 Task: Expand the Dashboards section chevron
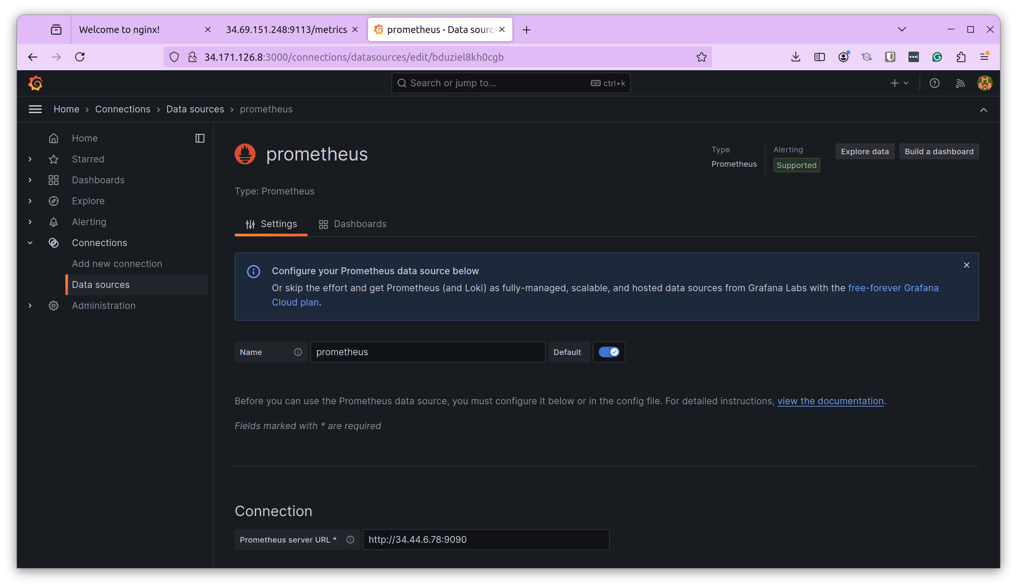30,180
